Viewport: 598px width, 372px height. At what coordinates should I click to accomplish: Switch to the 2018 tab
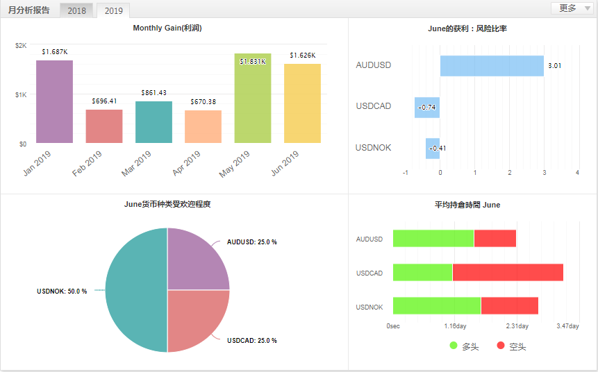(x=76, y=11)
